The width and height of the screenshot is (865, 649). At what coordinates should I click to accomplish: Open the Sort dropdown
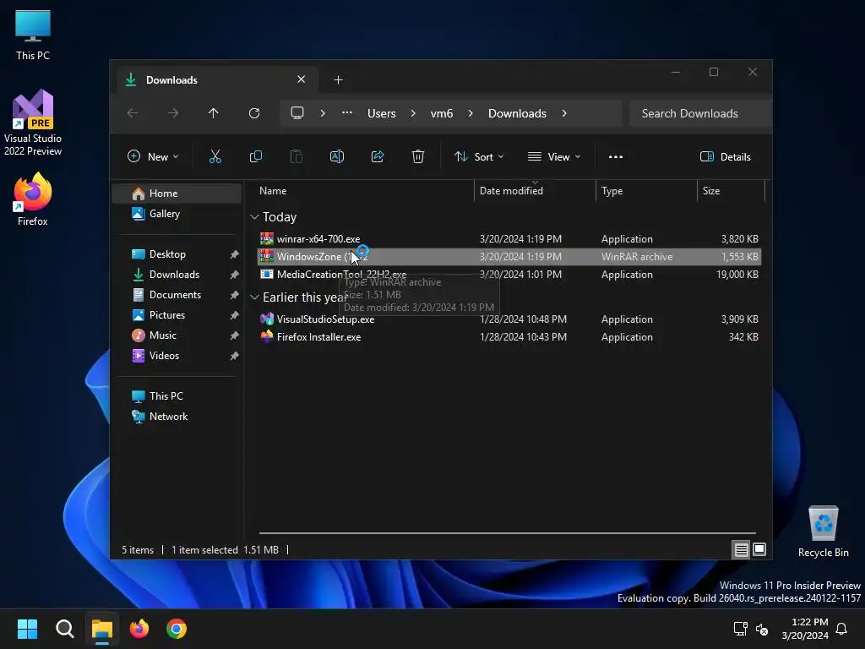pyautogui.click(x=479, y=156)
